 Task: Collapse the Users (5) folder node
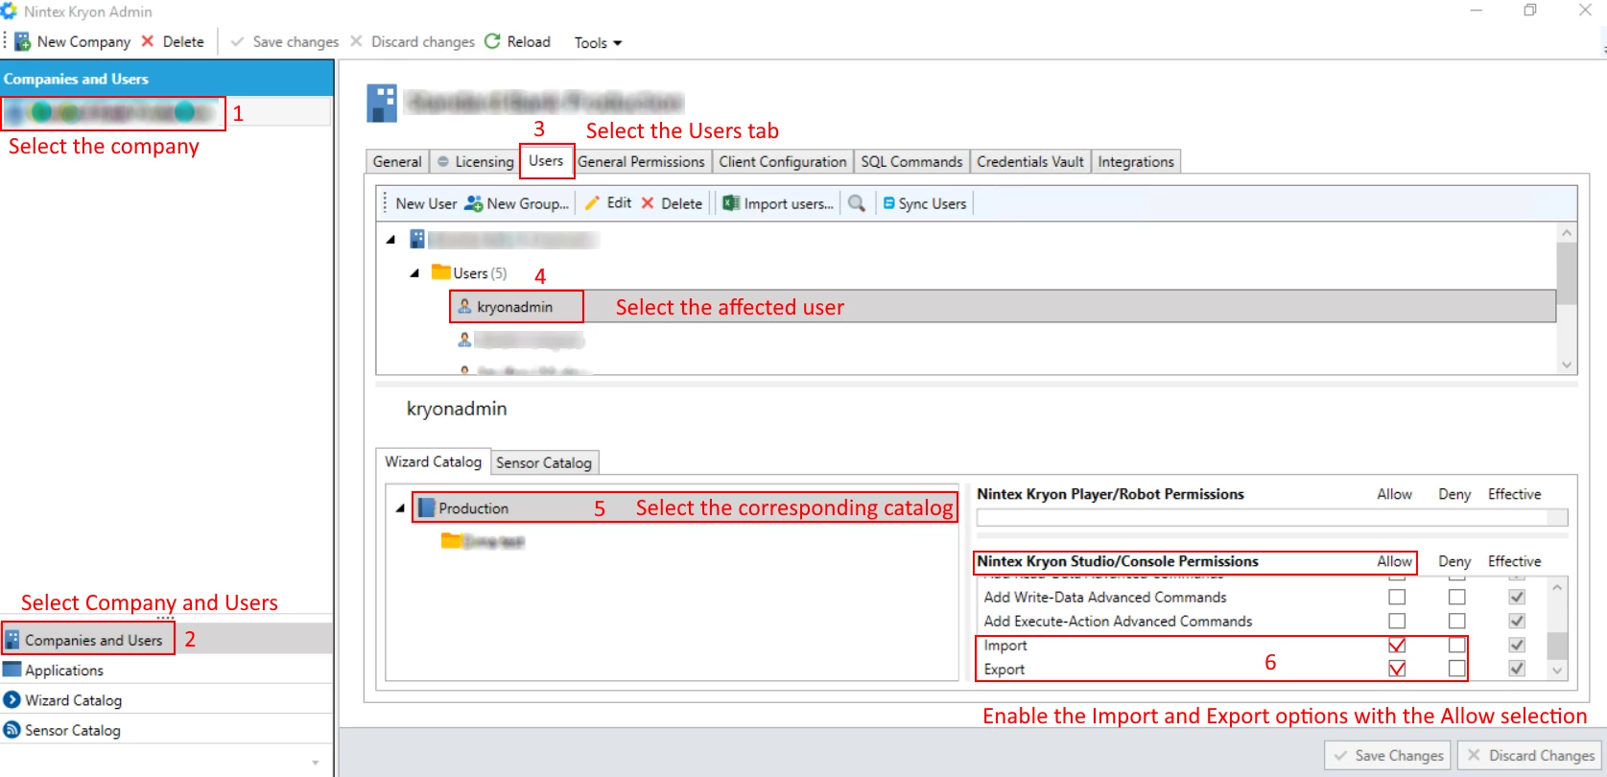[414, 273]
